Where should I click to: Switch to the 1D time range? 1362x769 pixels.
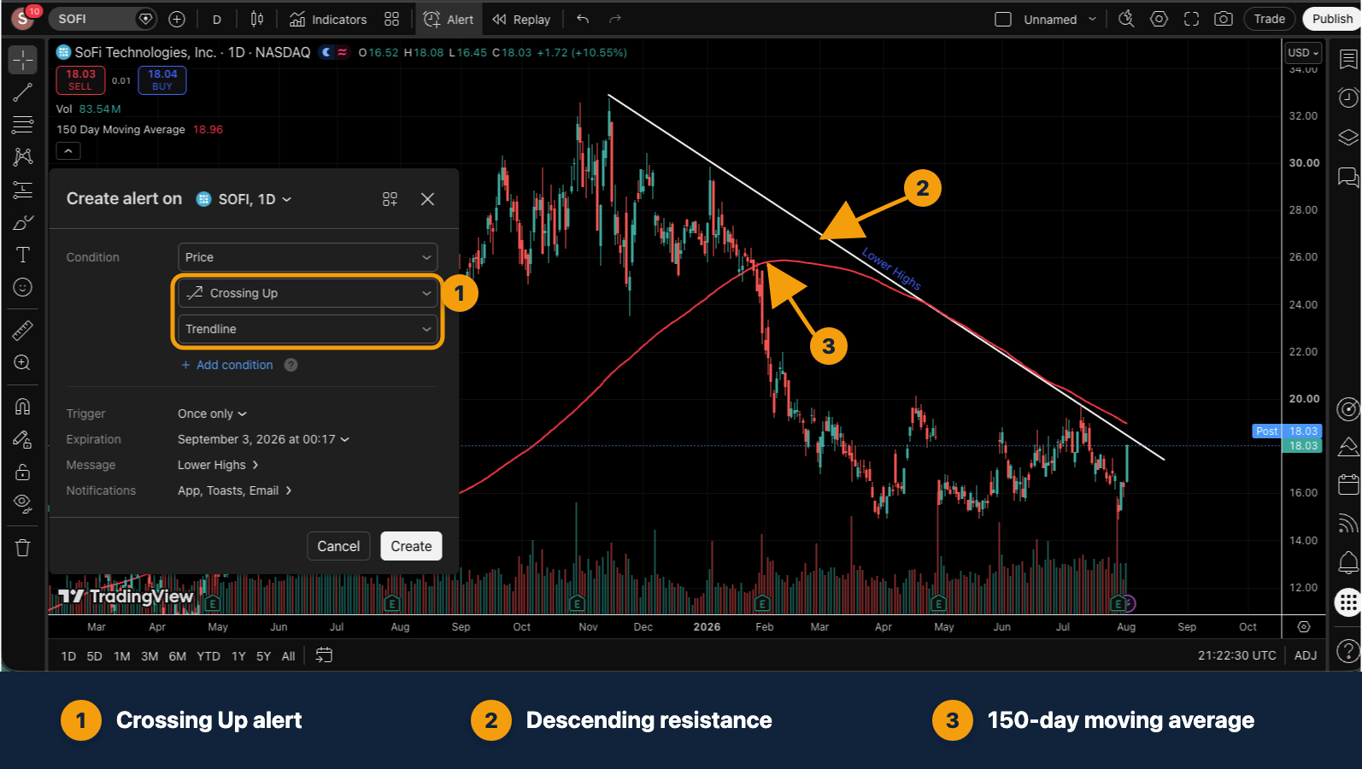click(x=68, y=656)
